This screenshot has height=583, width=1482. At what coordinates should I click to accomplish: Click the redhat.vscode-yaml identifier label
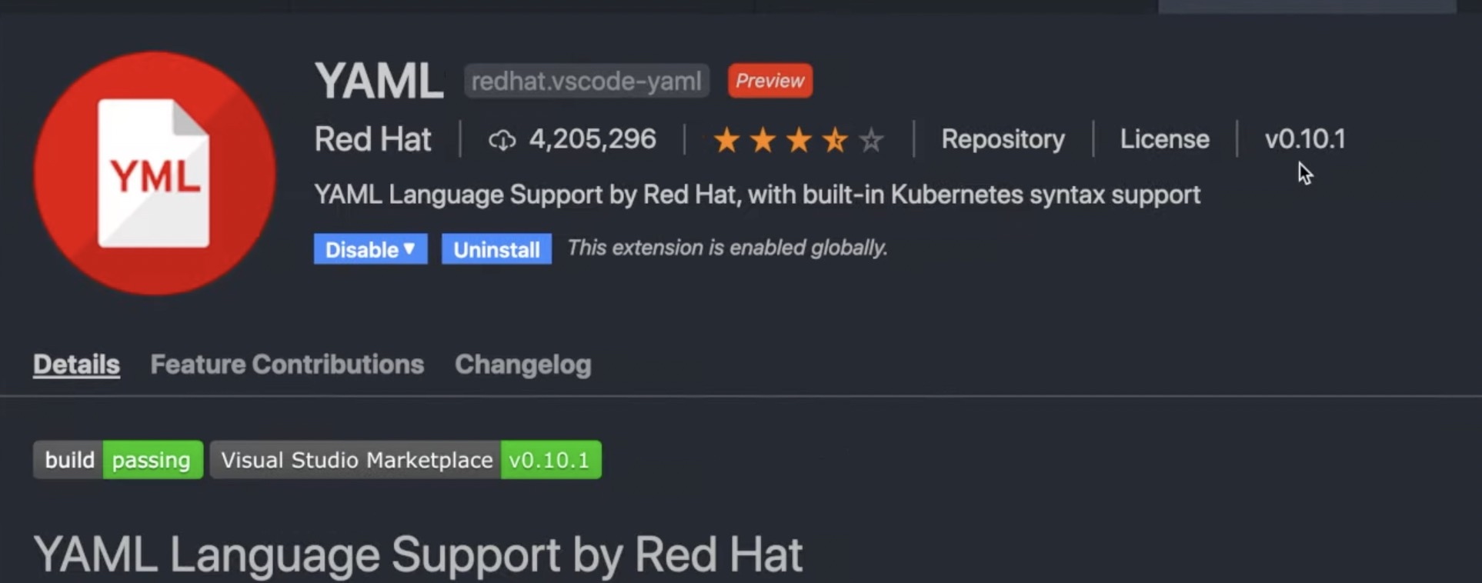coord(586,81)
